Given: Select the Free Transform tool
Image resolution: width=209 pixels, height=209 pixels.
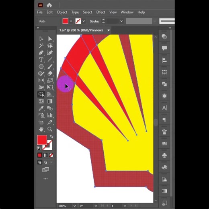Looking at the screenshot, I should coord(50,87).
